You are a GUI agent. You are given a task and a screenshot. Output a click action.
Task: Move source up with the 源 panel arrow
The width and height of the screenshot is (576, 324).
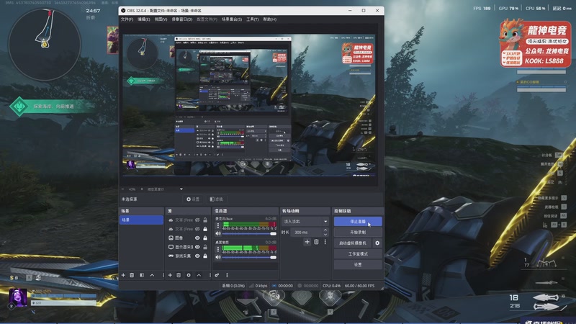pos(199,275)
